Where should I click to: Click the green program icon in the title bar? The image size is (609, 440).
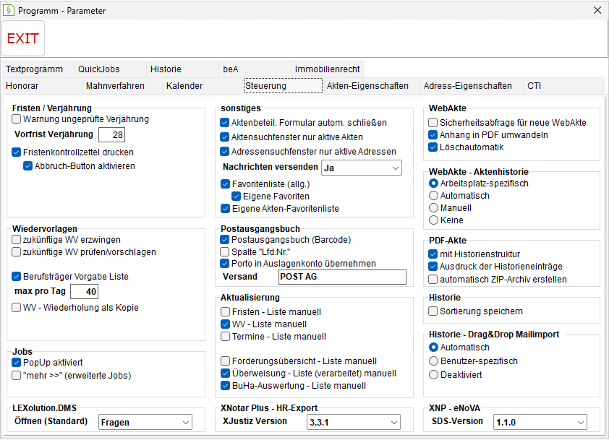(9, 10)
